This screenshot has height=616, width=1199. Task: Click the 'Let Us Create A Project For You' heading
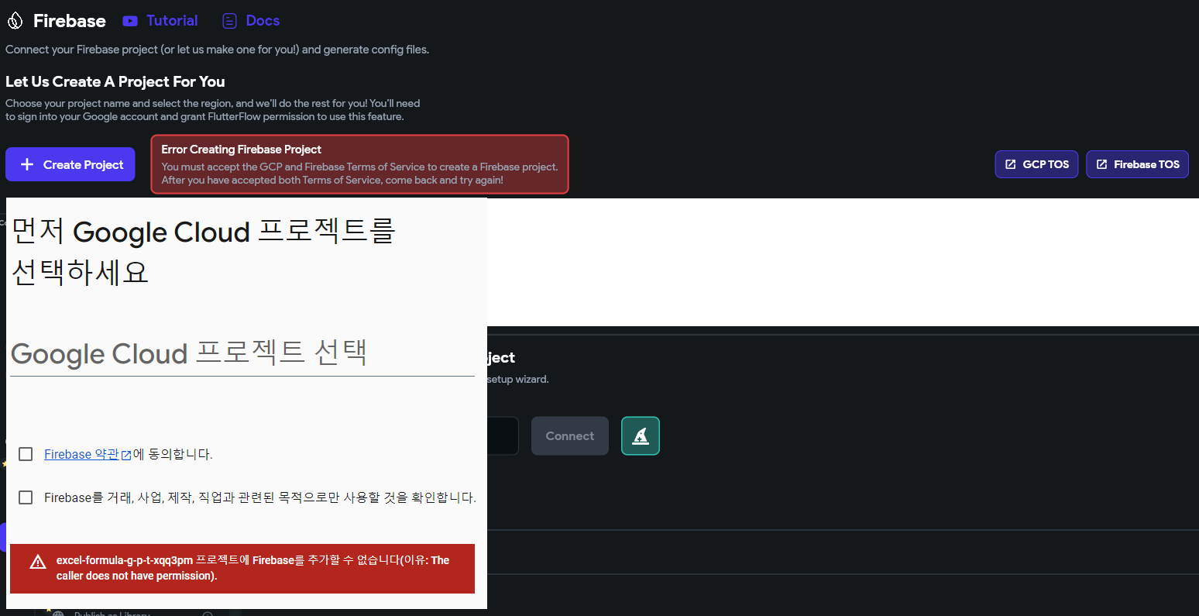(115, 81)
